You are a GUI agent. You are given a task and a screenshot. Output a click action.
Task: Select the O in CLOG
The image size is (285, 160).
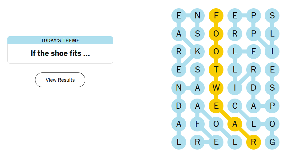tap(272, 124)
